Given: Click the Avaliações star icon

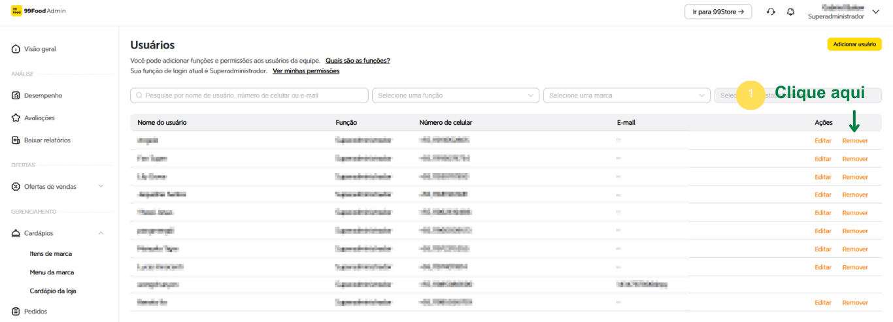Looking at the screenshot, I should 16,118.
